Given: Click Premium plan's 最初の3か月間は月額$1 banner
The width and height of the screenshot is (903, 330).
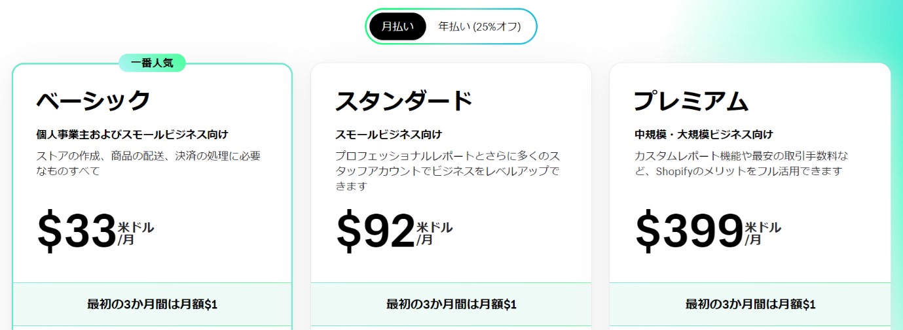Looking at the screenshot, I should [x=750, y=305].
